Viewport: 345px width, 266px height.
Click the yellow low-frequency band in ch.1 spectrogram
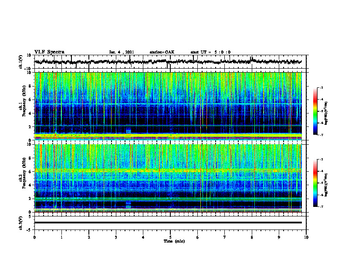point(168,136)
